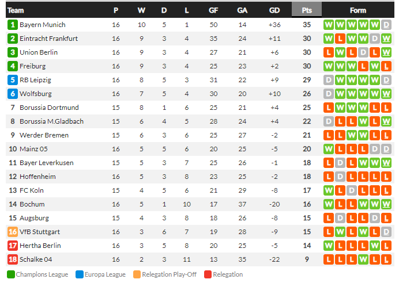This screenshot has height=283, width=399.
Task: Click the green Champions League legend swatch
Action: pyautogui.click(x=11, y=274)
